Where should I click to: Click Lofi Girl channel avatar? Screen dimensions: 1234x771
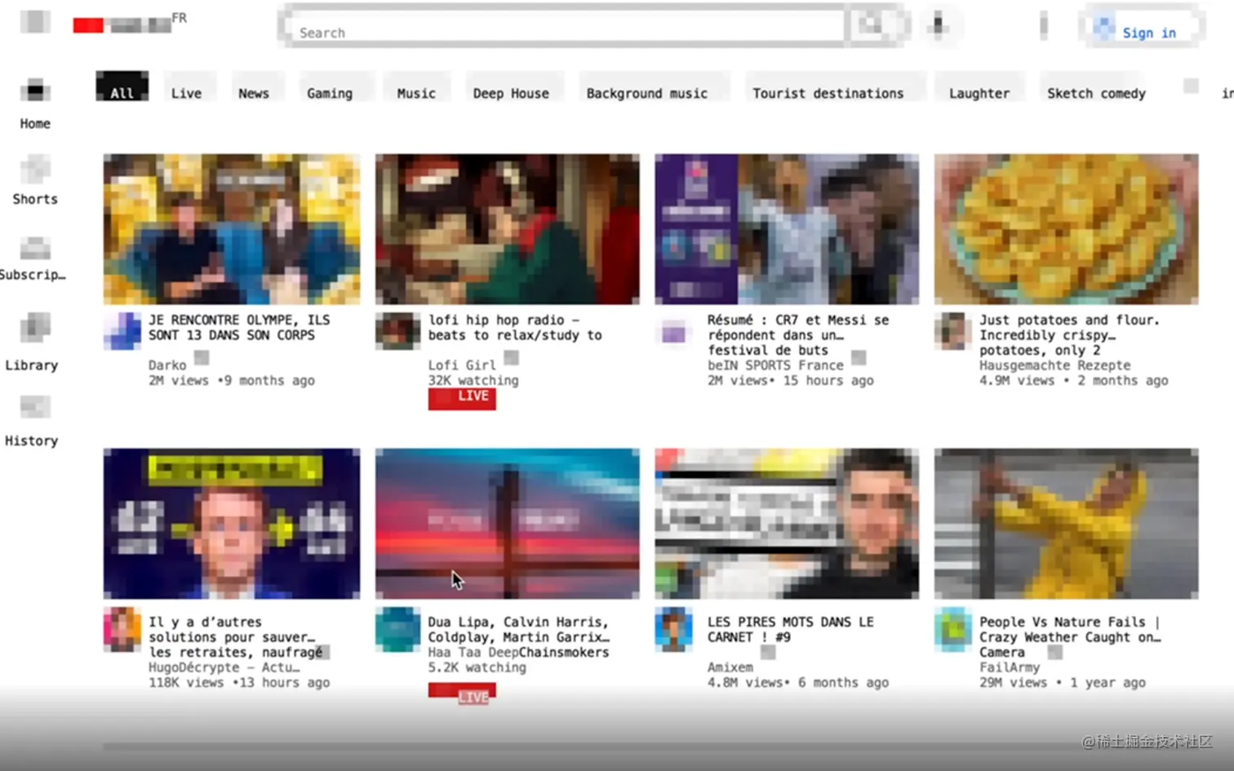click(397, 331)
